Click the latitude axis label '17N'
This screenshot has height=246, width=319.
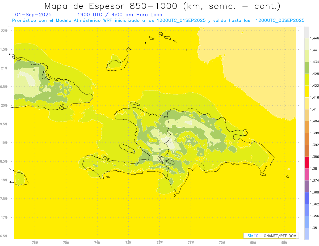tap(4, 217)
